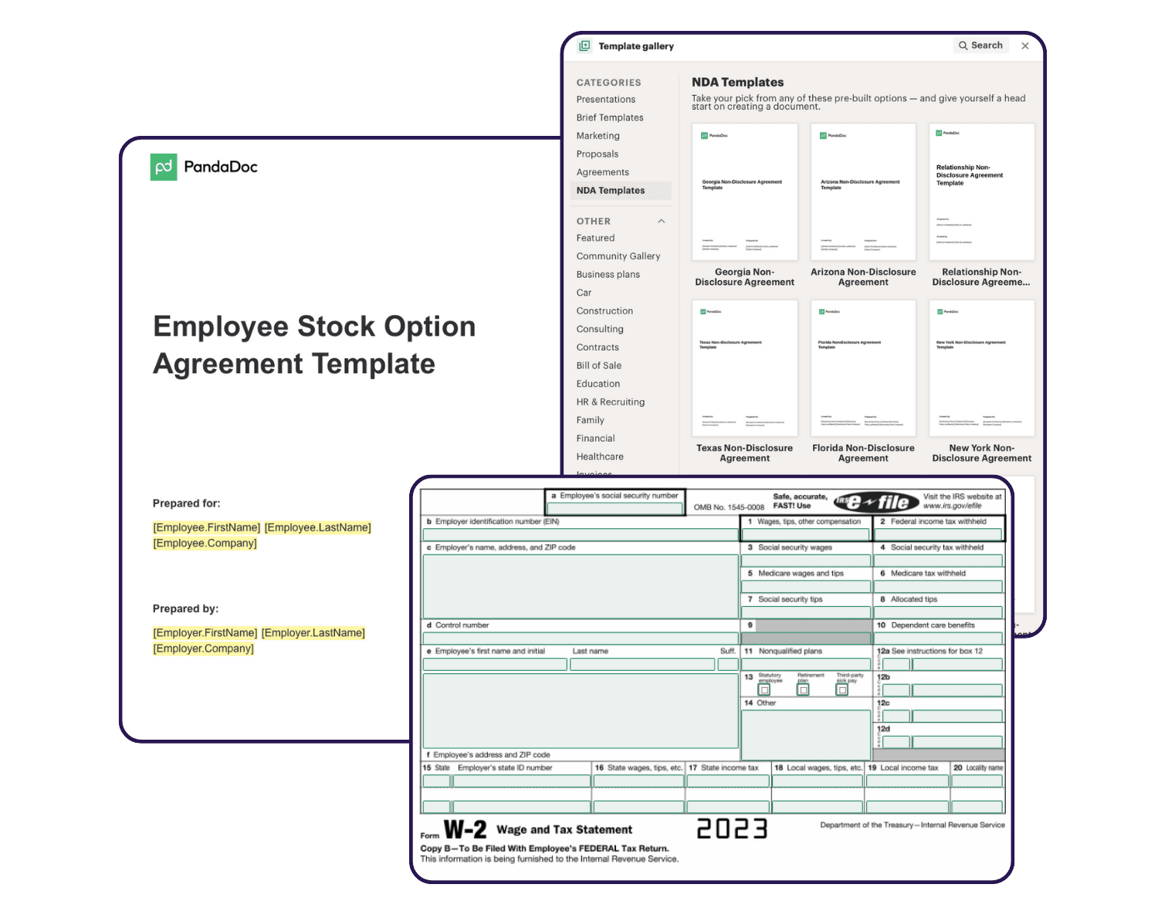The image size is (1158, 908).
Task: Open Texas Non-Disclosure Agreement thumbnail
Action: tap(744, 368)
